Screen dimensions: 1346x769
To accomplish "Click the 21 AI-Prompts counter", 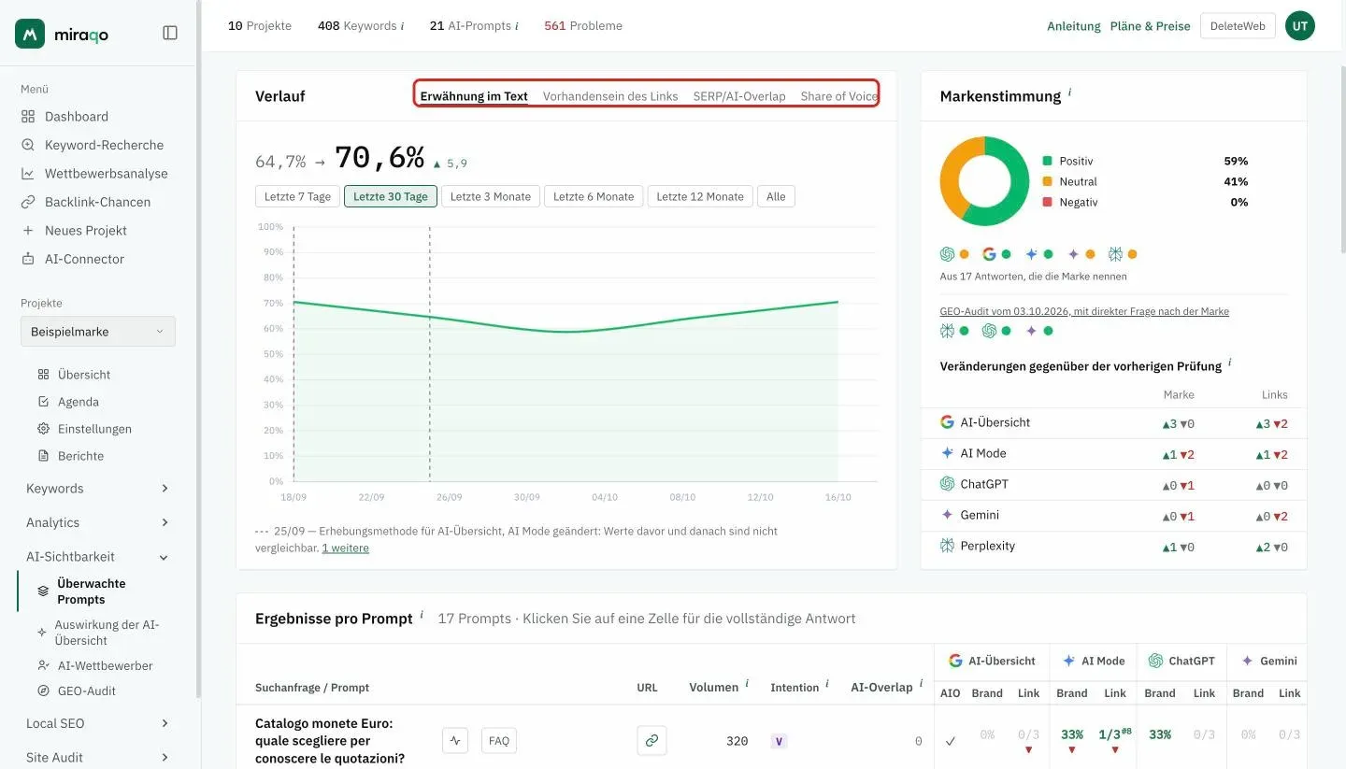I will coord(474,25).
